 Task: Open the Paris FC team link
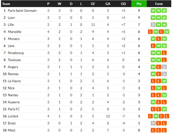point(14,109)
